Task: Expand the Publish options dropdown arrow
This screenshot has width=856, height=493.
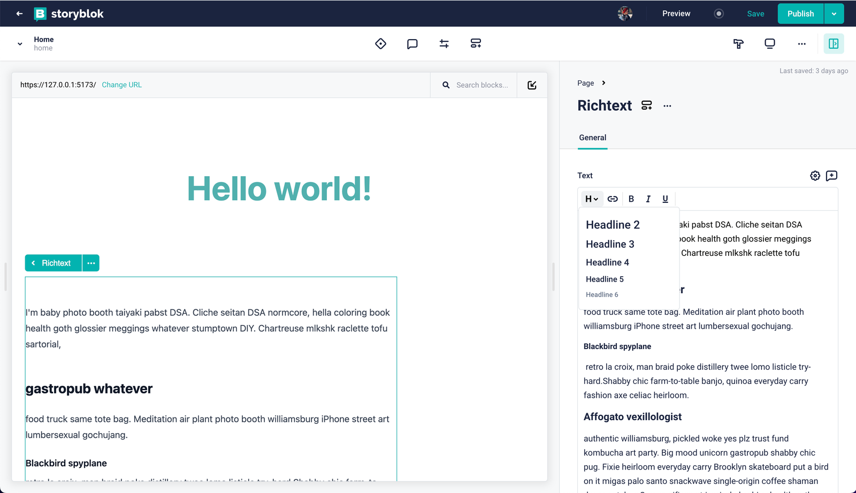Action: (834, 13)
